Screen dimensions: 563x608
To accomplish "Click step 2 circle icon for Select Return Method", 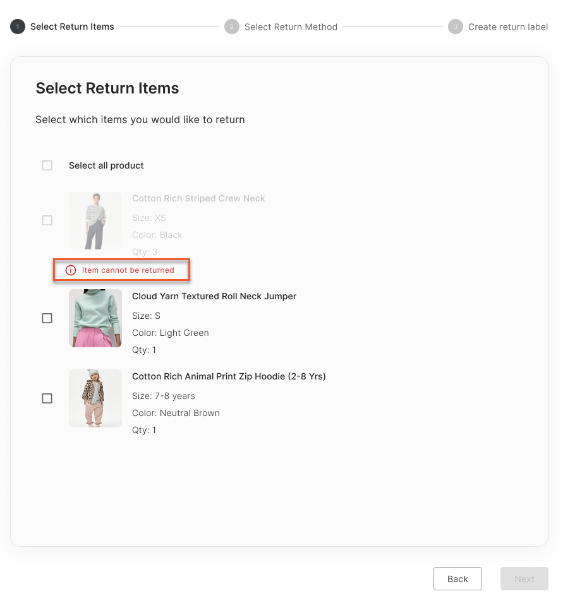I will (x=232, y=27).
